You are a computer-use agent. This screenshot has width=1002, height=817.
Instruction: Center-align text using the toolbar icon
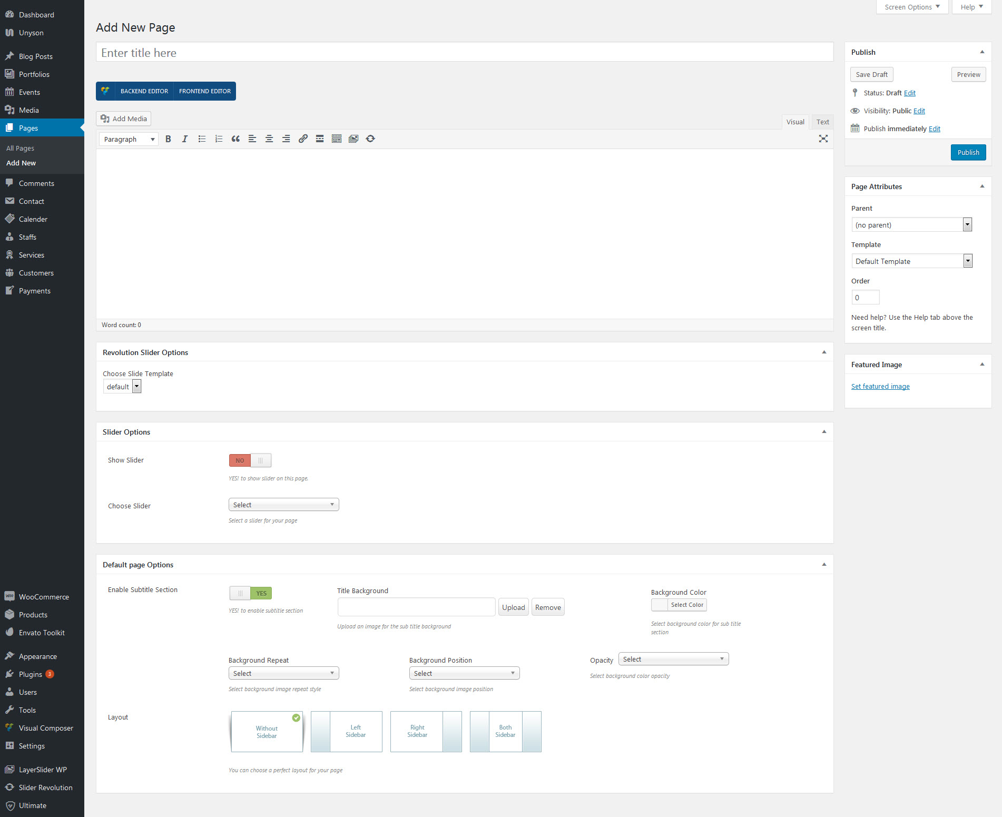click(x=269, y=139)
